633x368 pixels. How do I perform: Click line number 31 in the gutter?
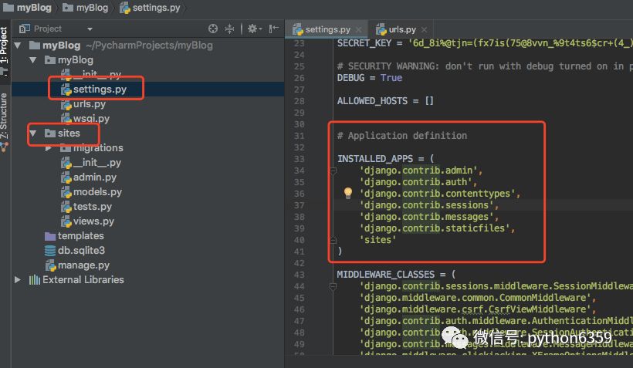click(300, 136)
